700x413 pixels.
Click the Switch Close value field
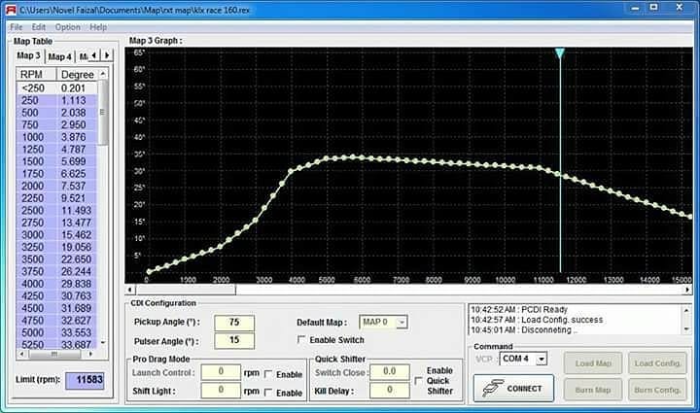(x=389, y=372)
